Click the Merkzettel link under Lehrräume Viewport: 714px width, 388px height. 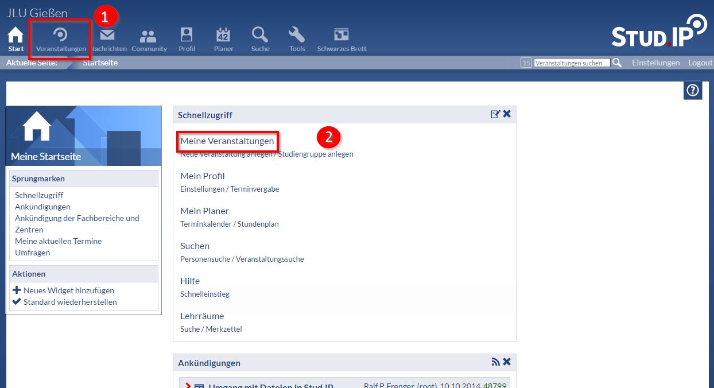tap(224, 329)
